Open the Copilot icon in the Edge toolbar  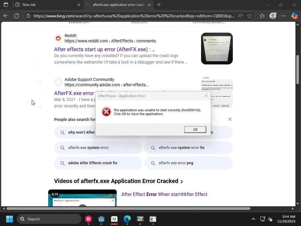click(x=294, y=16)
